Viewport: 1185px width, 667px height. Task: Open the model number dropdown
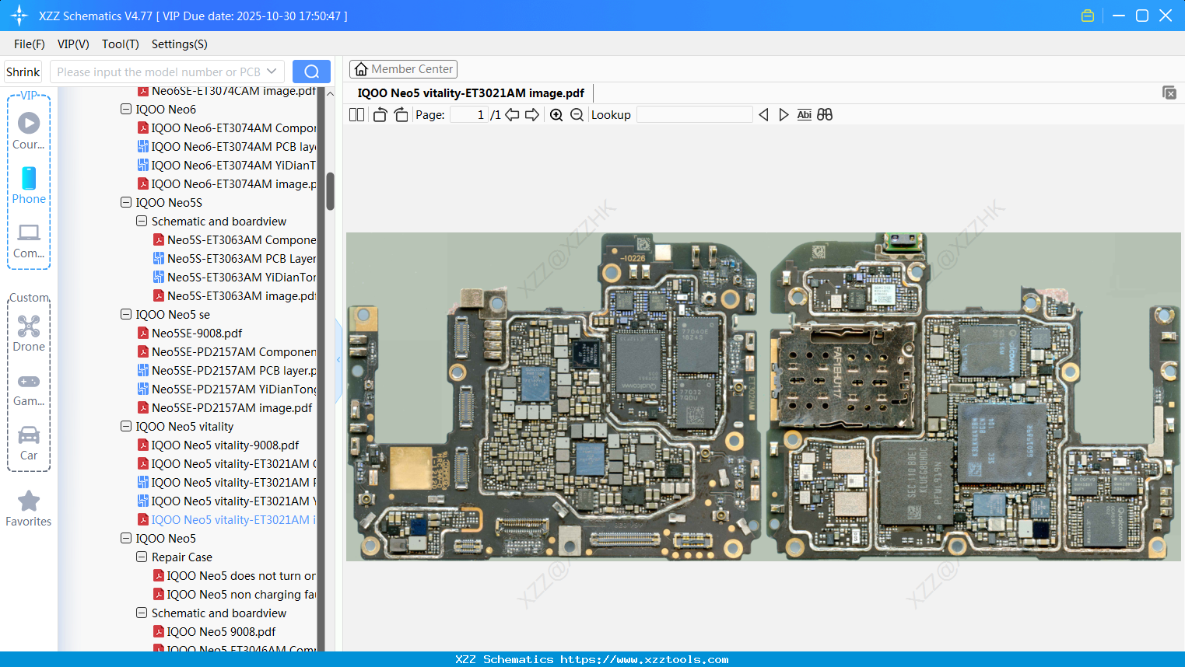coord(272,72)
